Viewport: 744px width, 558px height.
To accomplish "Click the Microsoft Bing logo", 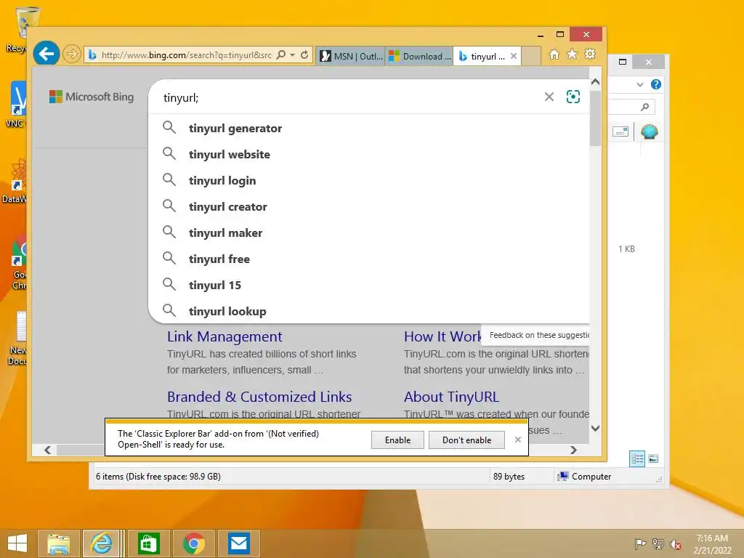I will pos(92,97).
